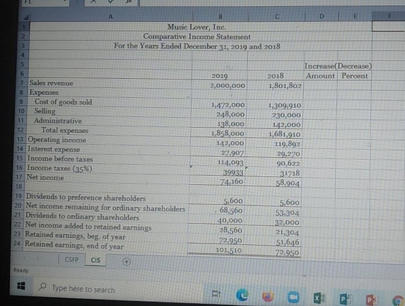Select column B header
The height and width of the screenshot is (306, 405).
220,17
